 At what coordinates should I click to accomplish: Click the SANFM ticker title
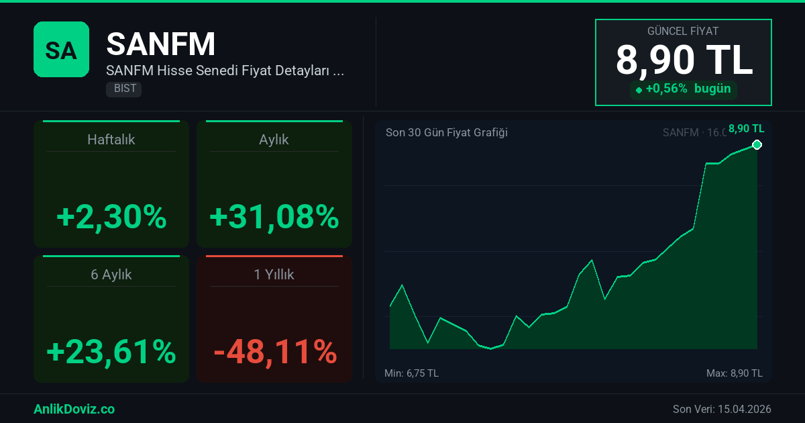click(161, 44)
